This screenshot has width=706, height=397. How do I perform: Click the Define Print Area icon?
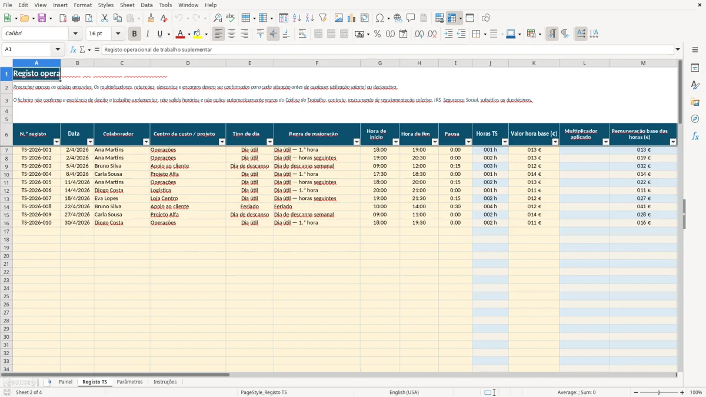tap(439, 18)
